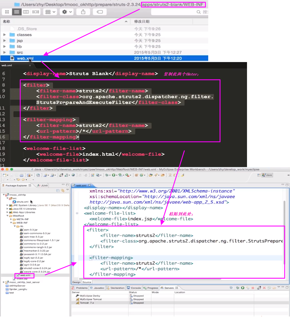This screenshot has height=317, width=290.
Task: Expand the jsp folder in Finder
Action: point(4,41)
